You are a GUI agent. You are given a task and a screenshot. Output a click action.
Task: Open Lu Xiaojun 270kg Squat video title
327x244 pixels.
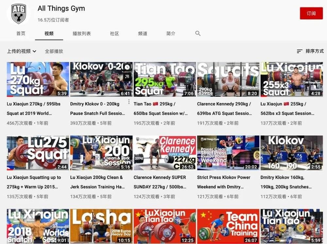coord(33,108)
